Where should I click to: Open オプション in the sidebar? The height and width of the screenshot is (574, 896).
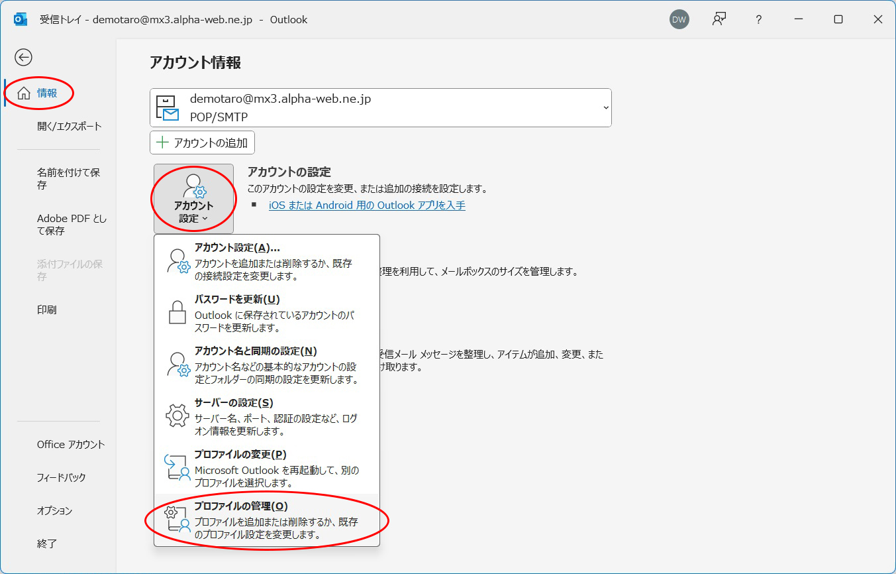coord(55,510)
